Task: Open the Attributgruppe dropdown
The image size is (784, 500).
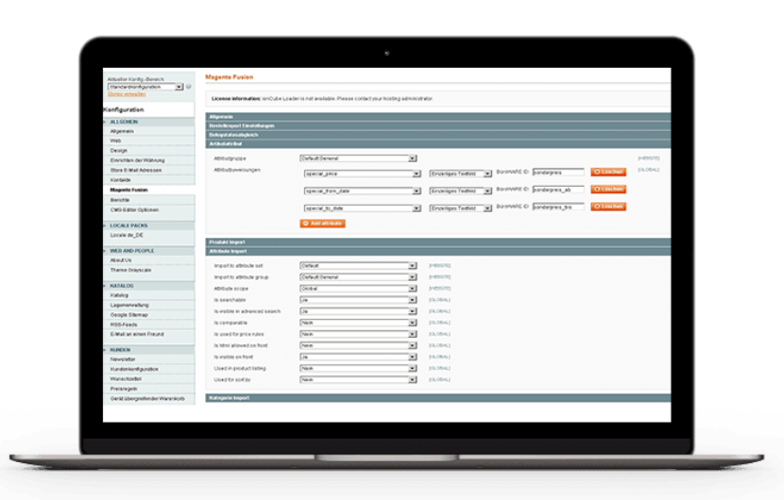Action: (358, 158)
